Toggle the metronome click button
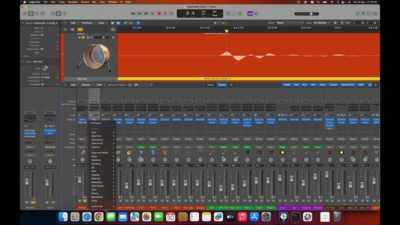The image size is (400, 225). (256, 14)
